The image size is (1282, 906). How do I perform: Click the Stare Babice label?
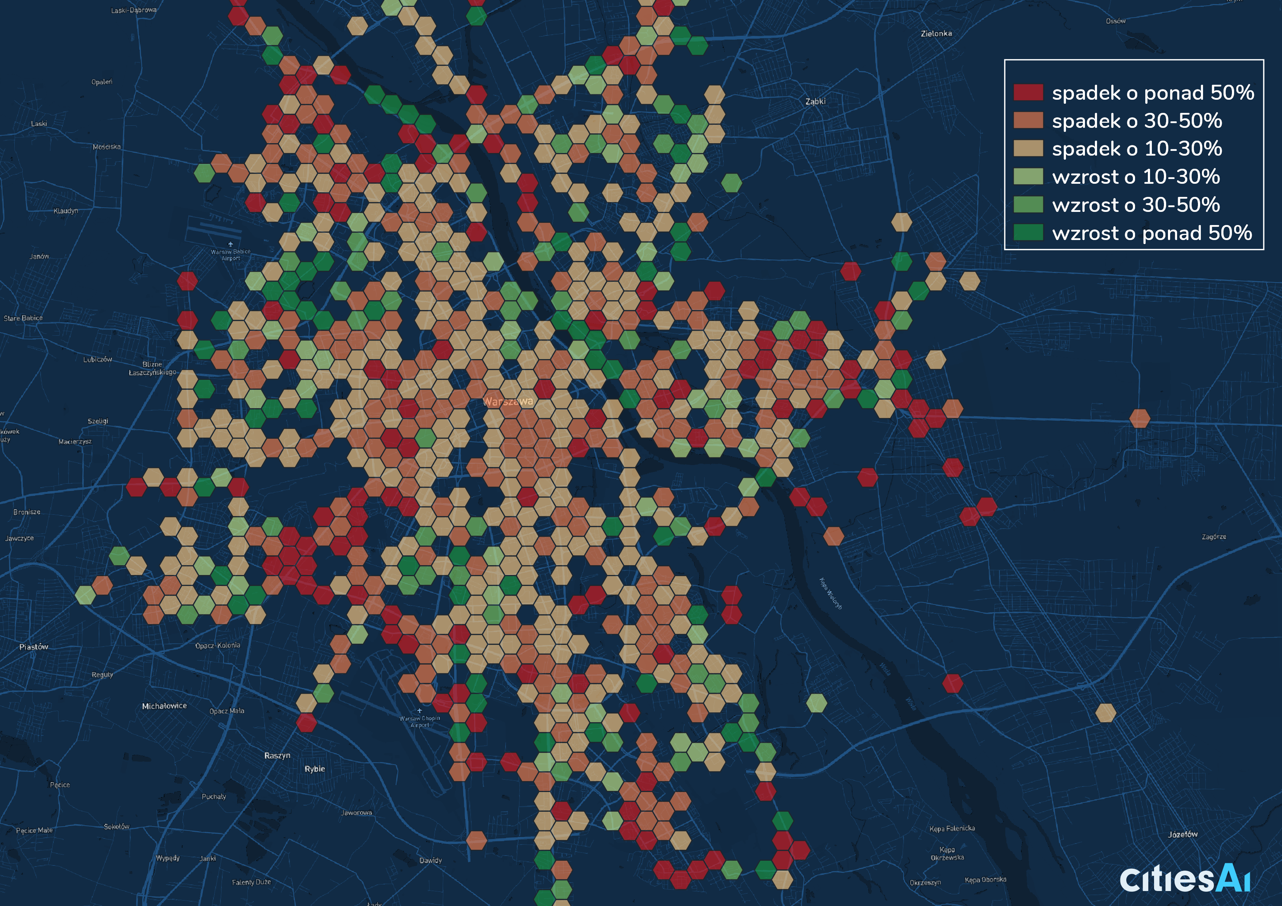pyautogui.click(x=23, y=318)
